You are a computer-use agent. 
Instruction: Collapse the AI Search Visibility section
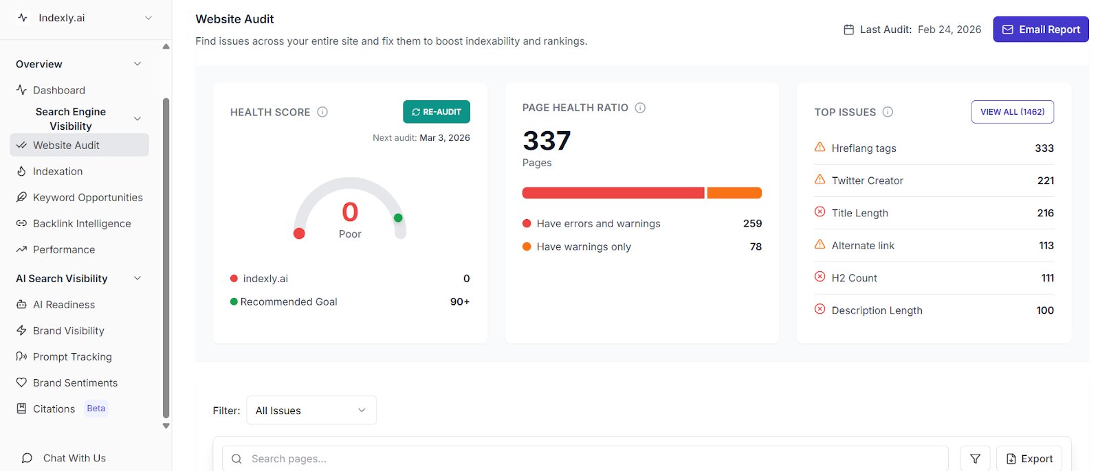click(137, 278)
